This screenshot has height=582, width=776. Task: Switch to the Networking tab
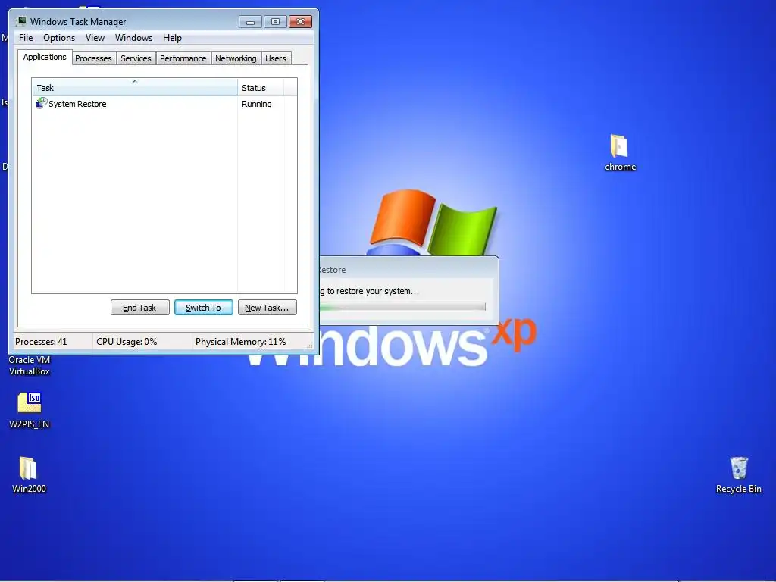point(236,58)
